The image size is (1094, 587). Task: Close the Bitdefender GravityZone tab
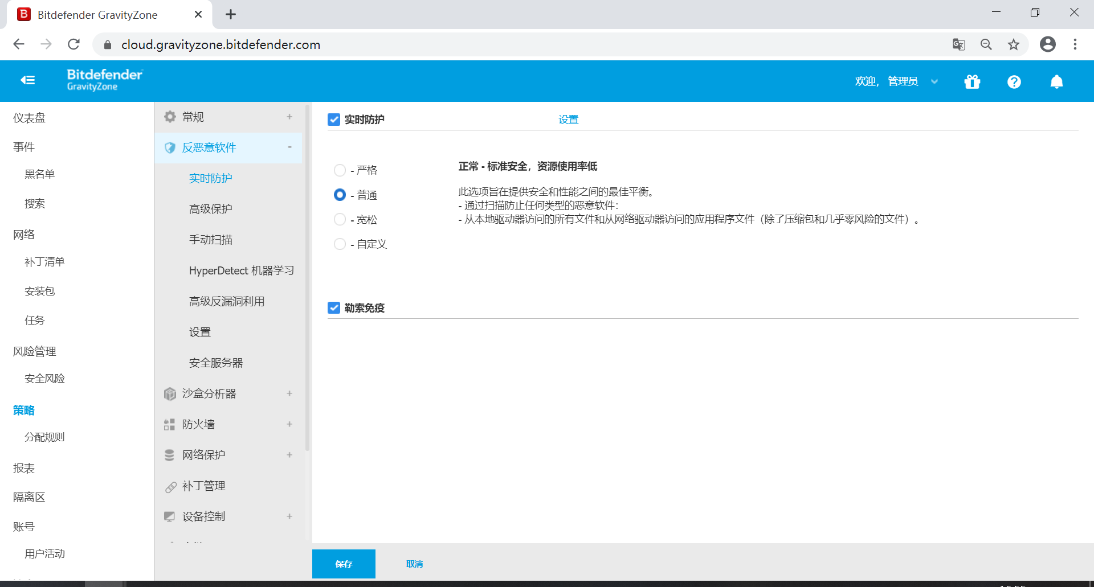click(x=198, y=14)
